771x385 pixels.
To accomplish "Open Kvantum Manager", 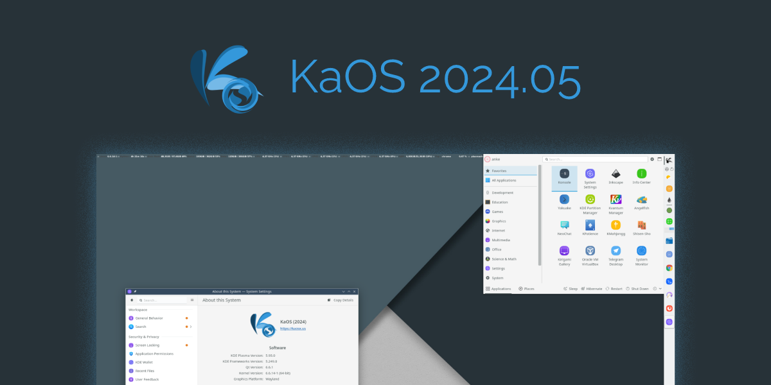I will click(616, 201).
